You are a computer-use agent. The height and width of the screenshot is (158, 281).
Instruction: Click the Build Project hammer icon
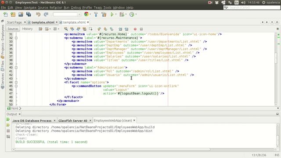[x=96, y=14]
